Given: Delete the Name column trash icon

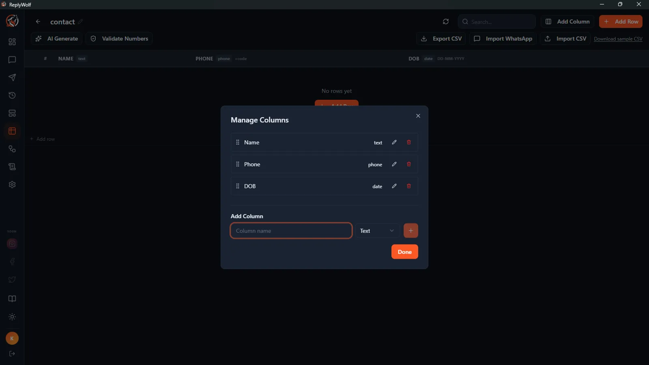Looking at the screenshot, I should tap(409, 142).
